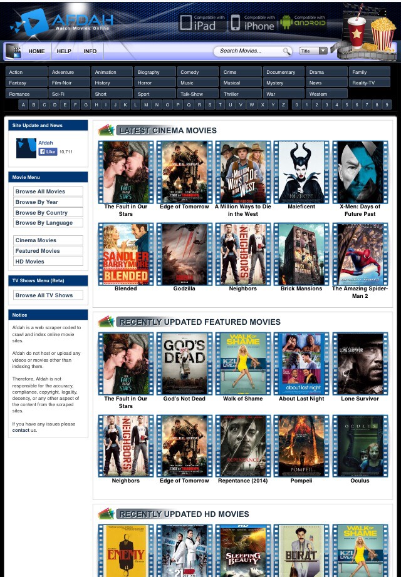Open Cinema Movies link
401x577 pixels.
48,240
